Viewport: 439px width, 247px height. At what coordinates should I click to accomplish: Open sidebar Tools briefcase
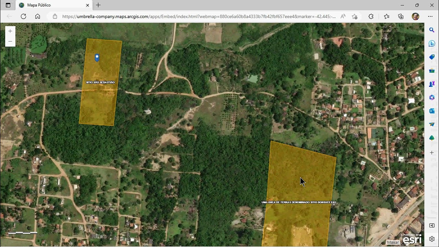coord(432,71)
